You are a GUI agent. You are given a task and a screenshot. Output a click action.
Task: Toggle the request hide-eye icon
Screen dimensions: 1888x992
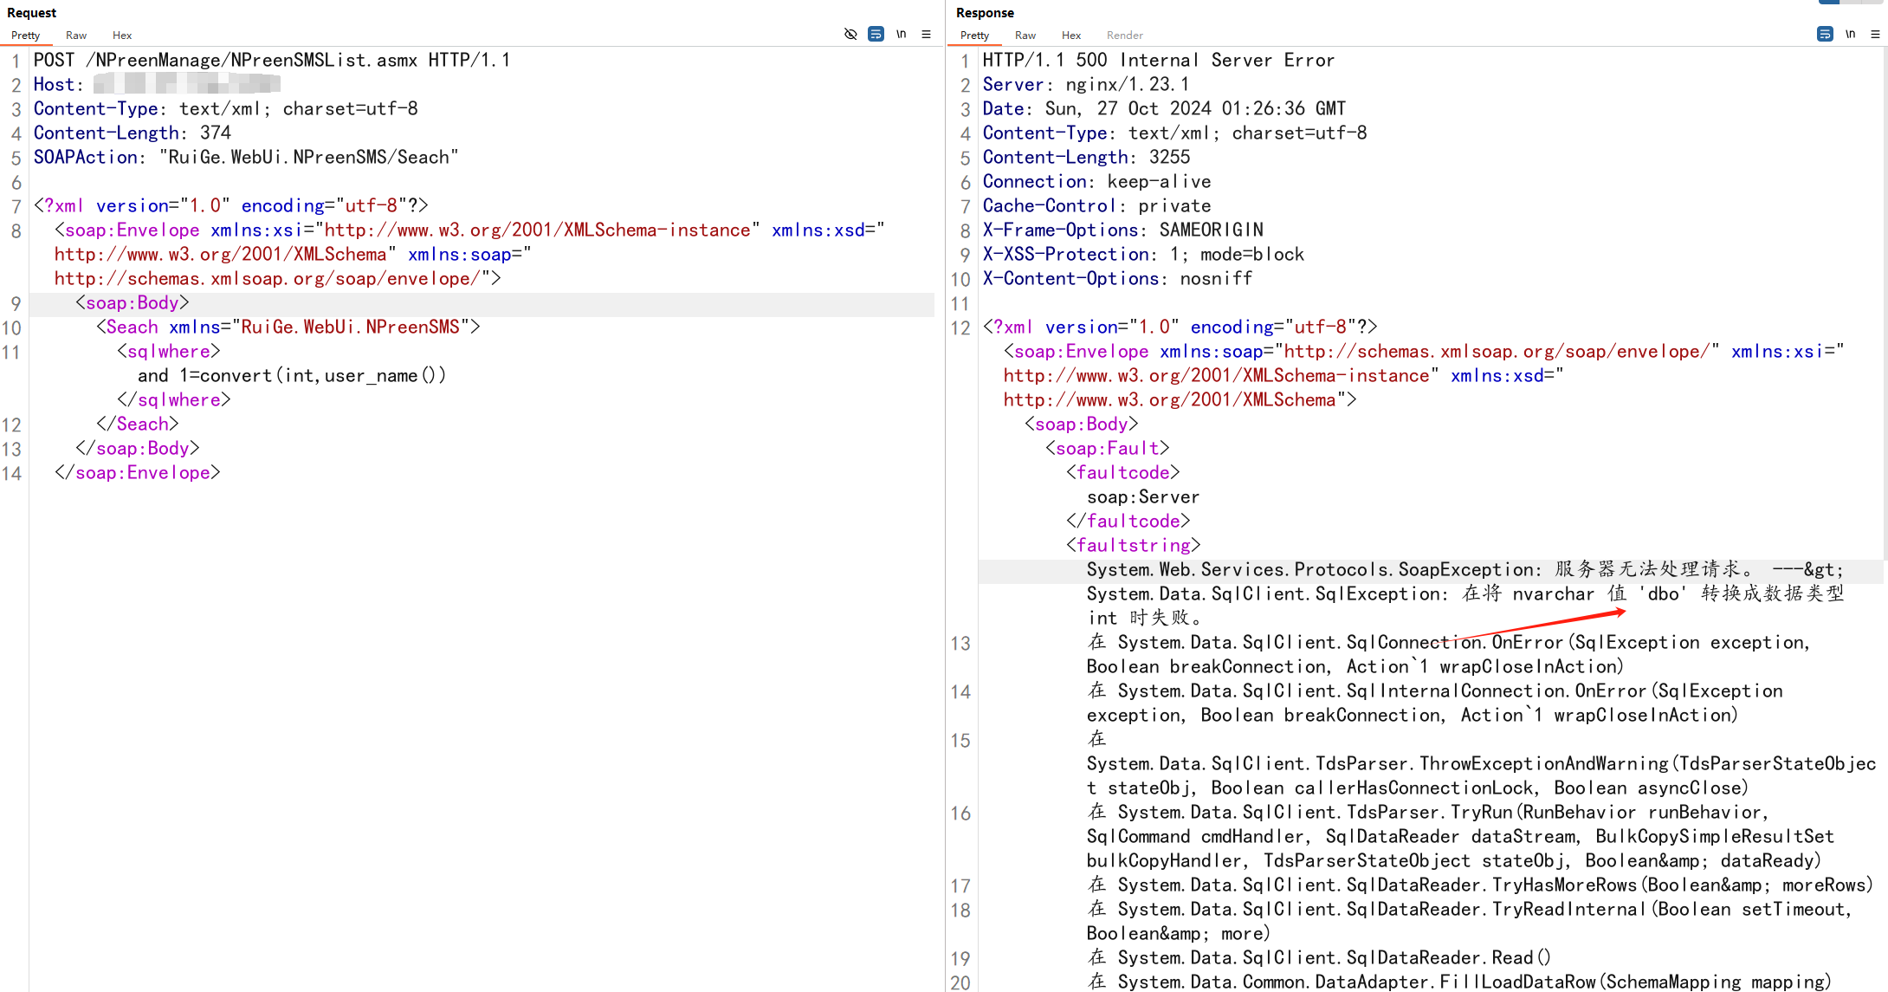click(x=850, y=34)
